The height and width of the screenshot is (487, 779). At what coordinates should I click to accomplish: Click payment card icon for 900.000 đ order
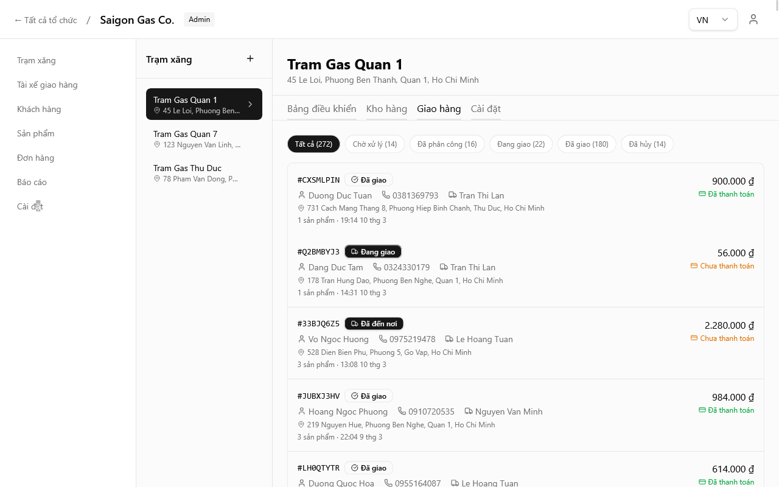pos(702,194)
